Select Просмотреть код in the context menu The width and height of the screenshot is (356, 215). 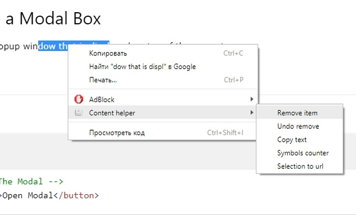click(x=163, y=133)
